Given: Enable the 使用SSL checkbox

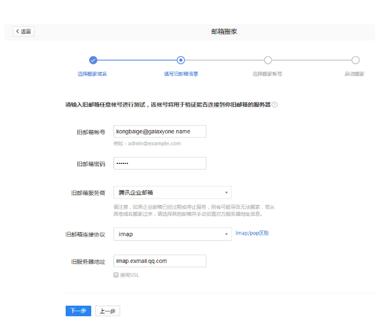Looking at the screenshot, I should coord(116,275).
